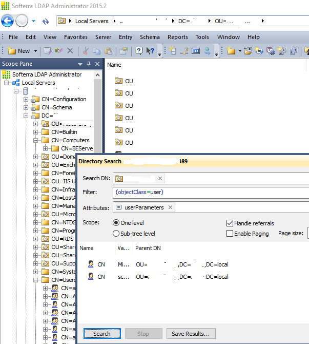Go back with the blue Back arrow
The height and width of the screenshot is (344, 309).
coord(8,21)
